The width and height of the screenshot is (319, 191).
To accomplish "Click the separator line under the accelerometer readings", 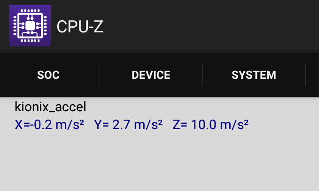I will click(x=160, y=136).
